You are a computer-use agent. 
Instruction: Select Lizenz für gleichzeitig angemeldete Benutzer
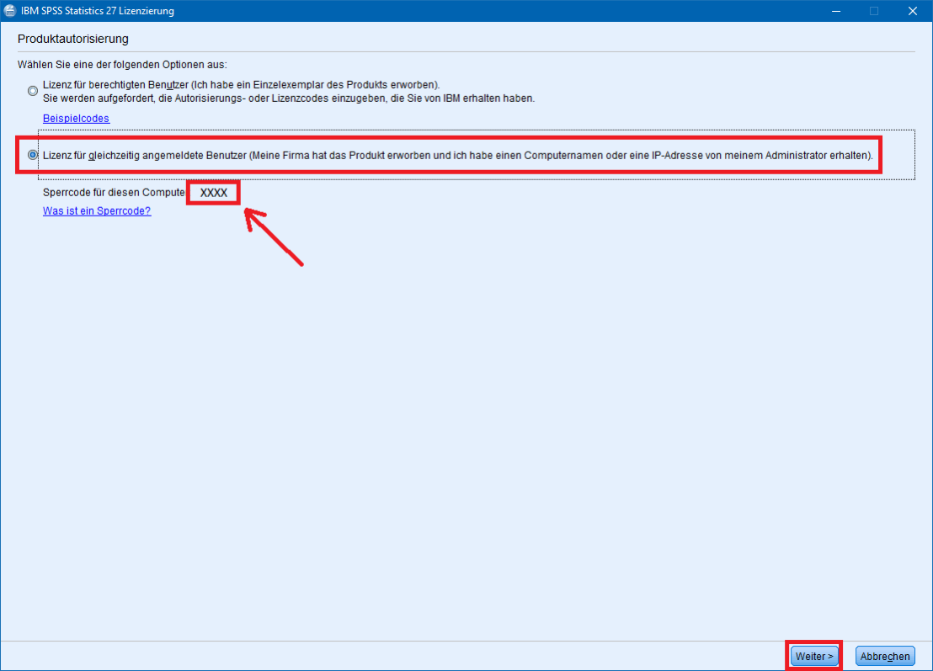point(459,155)
